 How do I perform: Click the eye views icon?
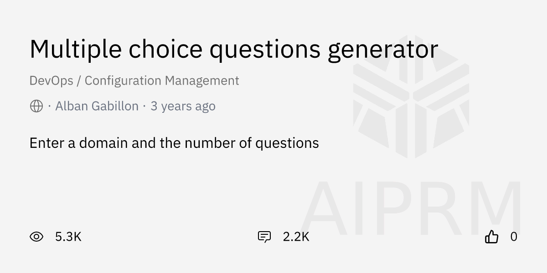coord(36,237)
